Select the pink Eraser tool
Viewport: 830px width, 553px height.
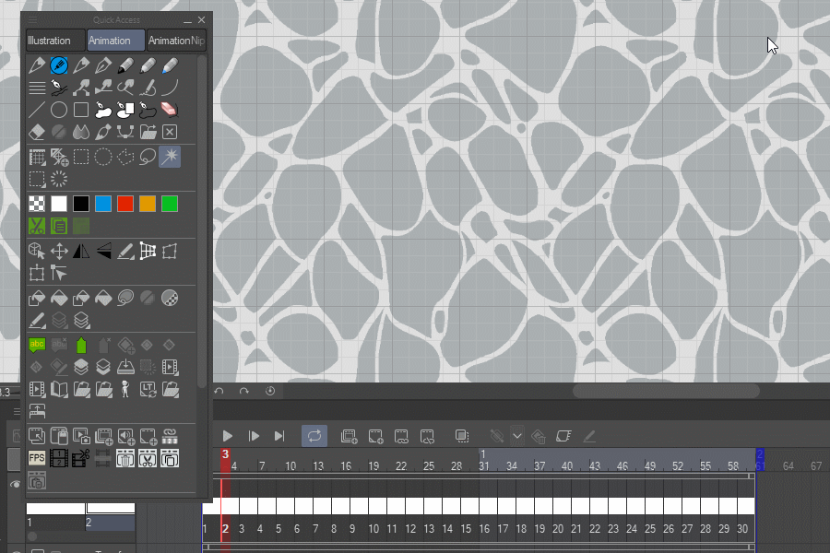pyautogui.click(x=169, y=110)
